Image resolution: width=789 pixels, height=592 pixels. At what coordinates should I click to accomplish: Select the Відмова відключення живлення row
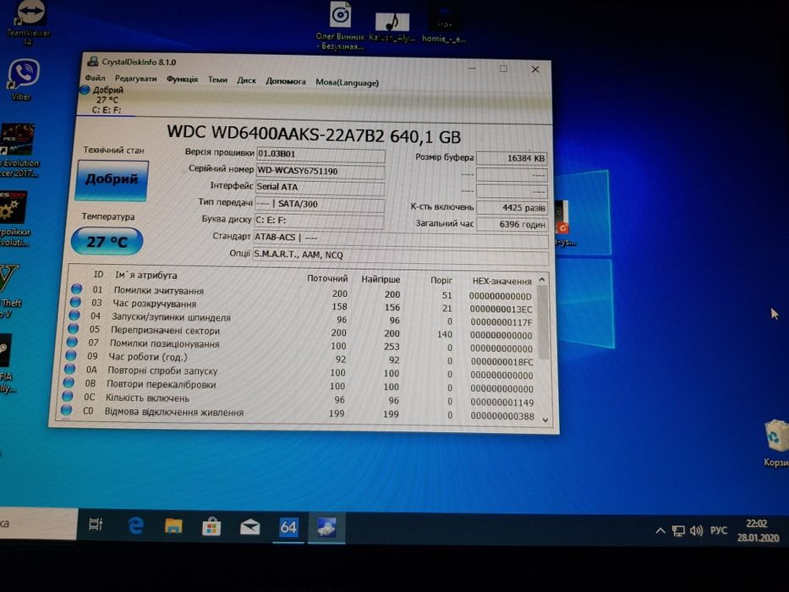pos(299,414)
